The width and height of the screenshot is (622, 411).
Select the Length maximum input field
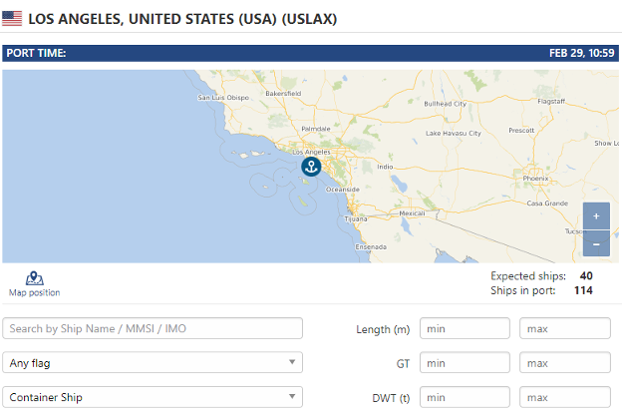pos(565,328)
